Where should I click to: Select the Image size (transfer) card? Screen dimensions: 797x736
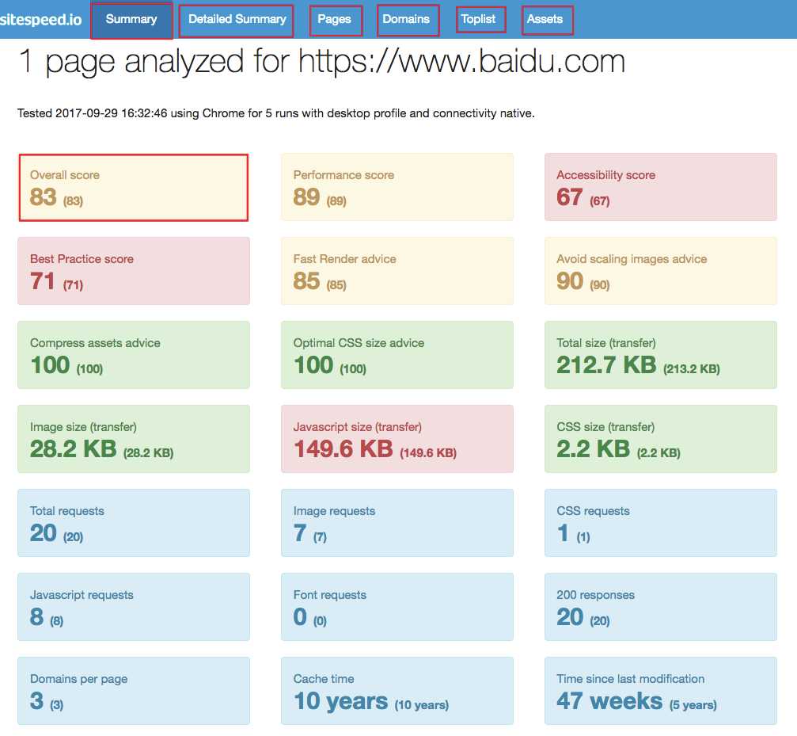point(134,439)
